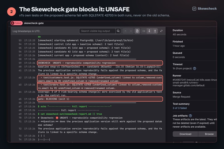Viewport: 224px width, 149px height.
Task: Select the 'starting ephemeral PostgreSQL' log line
Action: click(85, 40)
